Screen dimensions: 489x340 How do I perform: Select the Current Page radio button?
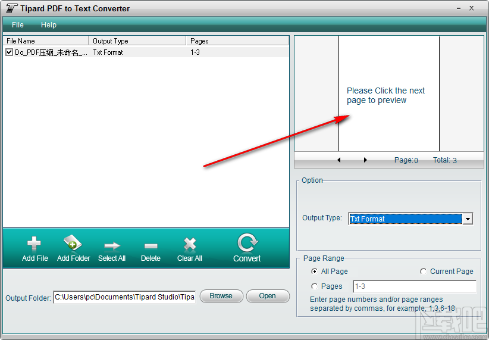[423, 272]
